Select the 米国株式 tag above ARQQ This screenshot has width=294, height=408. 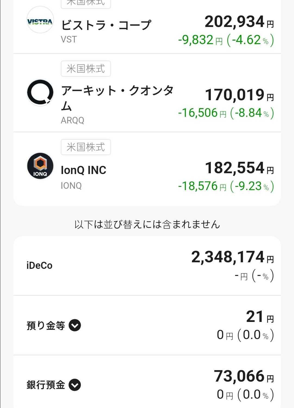(86, 69)
